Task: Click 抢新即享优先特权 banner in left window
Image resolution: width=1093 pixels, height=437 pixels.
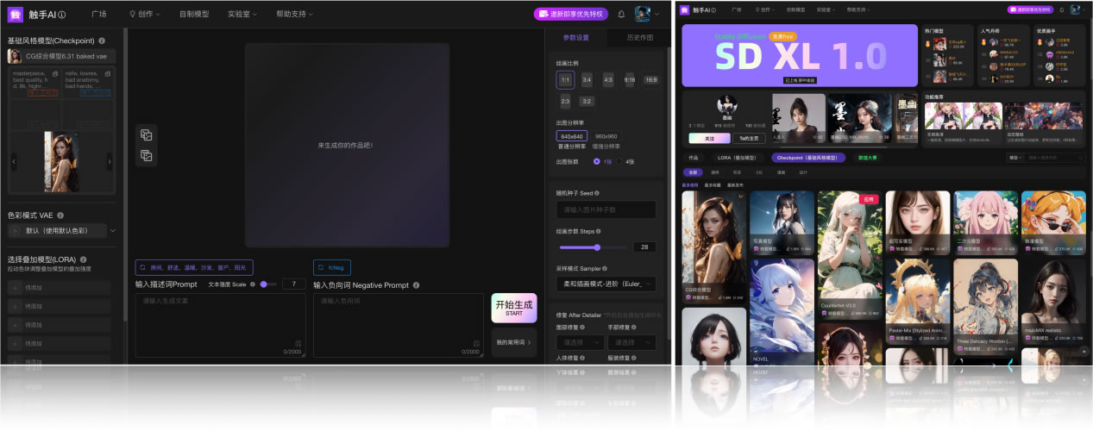Action: 571,14
